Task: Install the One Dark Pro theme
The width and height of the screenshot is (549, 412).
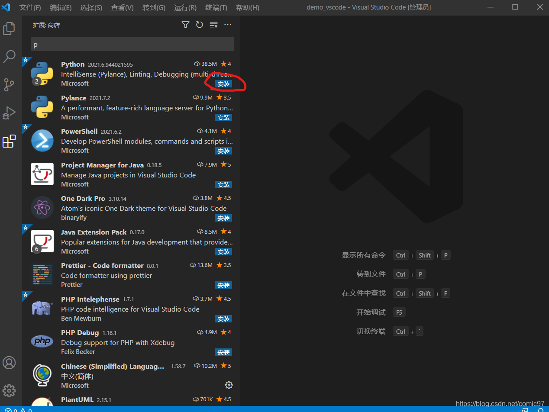Action: (x=223, y=218)
